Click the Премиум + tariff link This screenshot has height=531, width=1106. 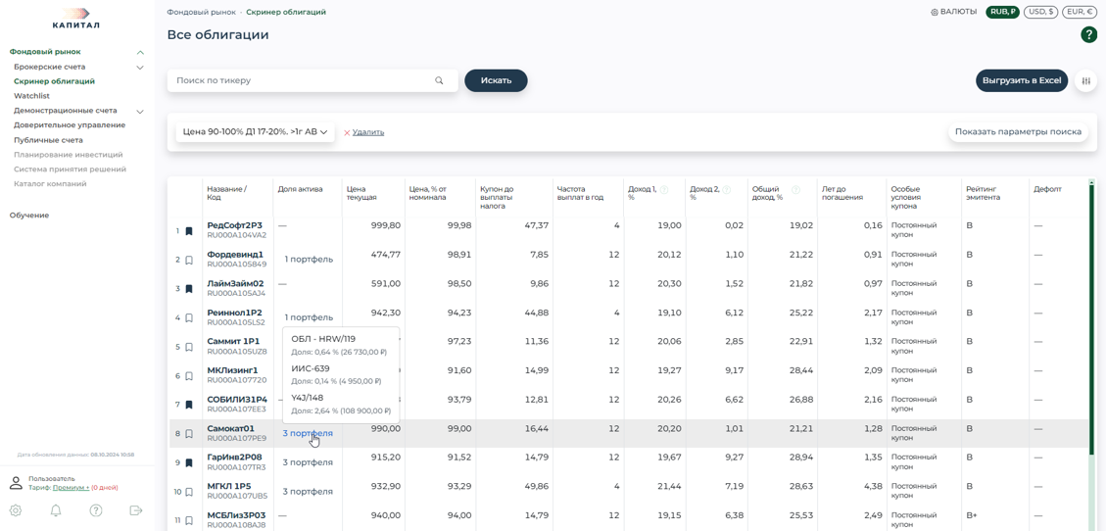point(72,487)
